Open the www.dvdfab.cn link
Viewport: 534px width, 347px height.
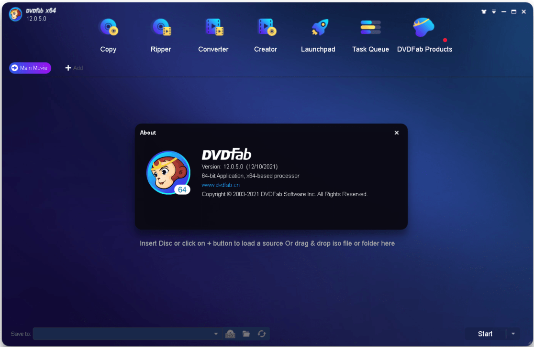point(220,185)
